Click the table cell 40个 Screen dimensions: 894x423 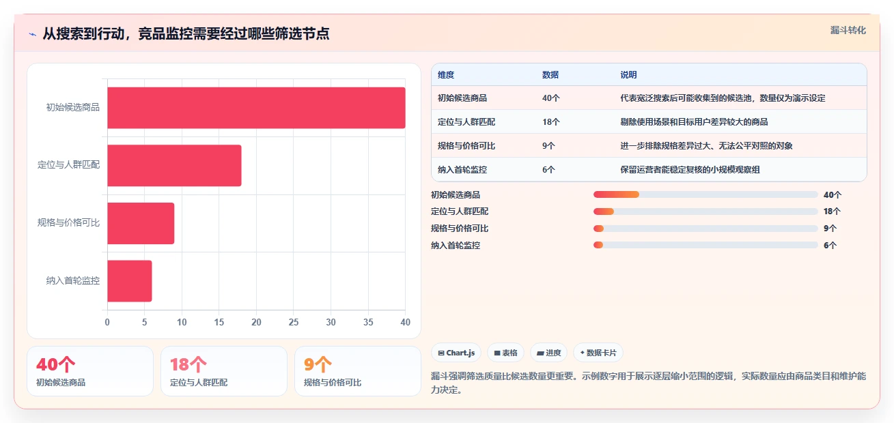click(551, 98)
